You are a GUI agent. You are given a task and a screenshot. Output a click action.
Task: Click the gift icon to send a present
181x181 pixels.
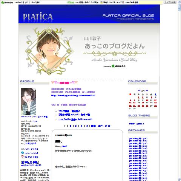click(23, 156)
